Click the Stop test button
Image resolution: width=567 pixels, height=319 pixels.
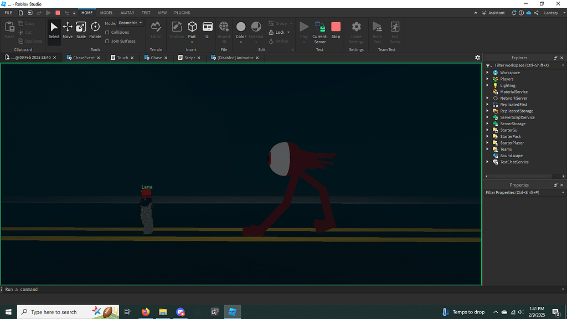click(336, 30)
